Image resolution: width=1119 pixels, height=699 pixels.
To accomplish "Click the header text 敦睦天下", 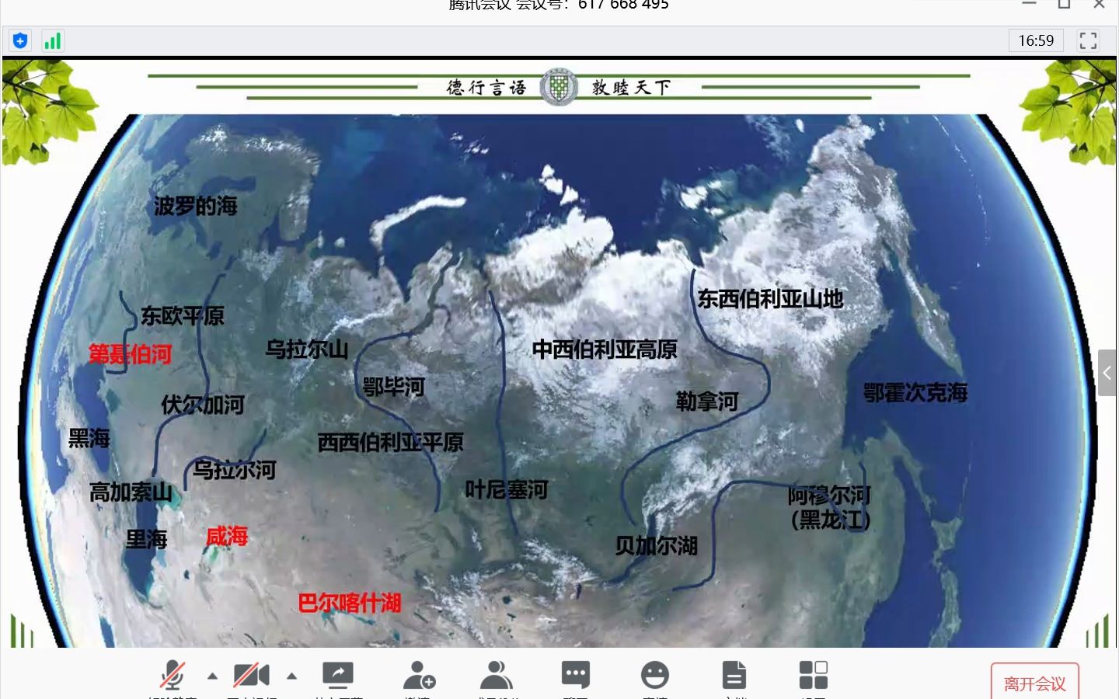I will click(x=631, y=87).
